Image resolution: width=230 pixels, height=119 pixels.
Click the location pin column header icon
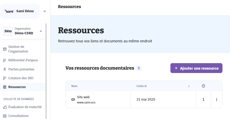click(x=203, y=86)
